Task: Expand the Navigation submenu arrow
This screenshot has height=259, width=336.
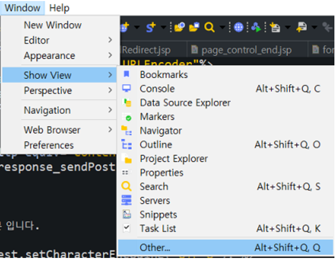Action: [x=110, y=110]
